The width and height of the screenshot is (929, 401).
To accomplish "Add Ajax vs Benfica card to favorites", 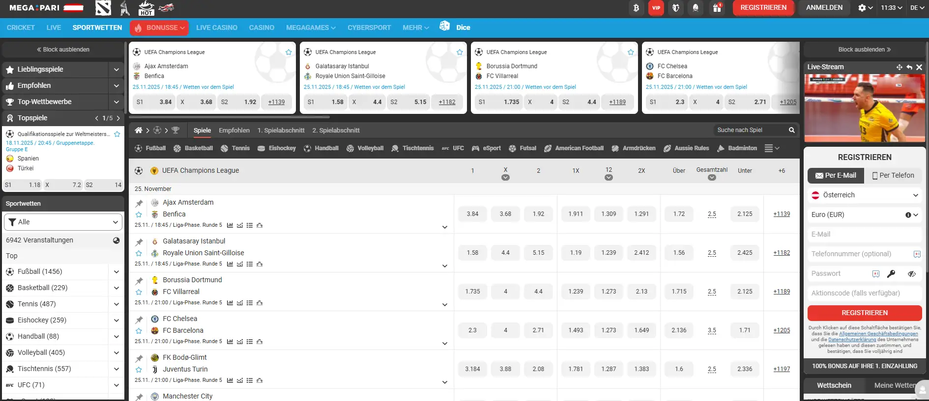I will pyautogui.click(x=289, y=52).
